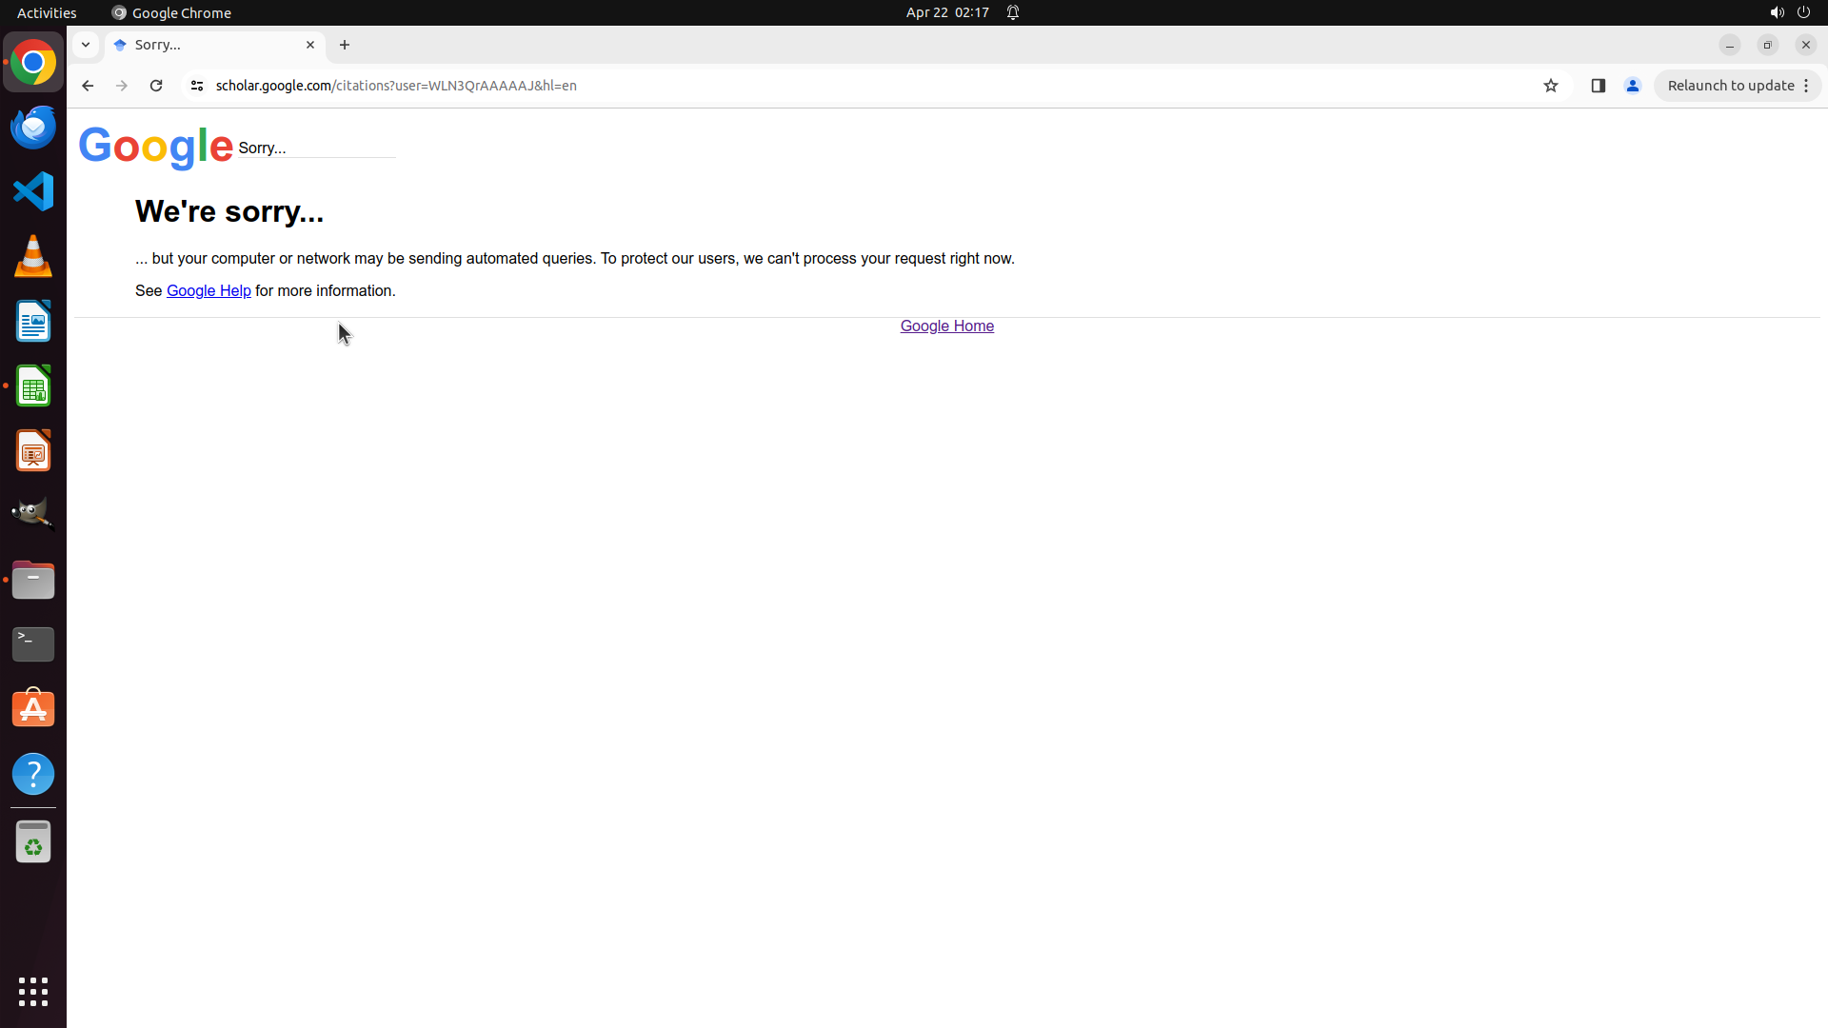Launch Visual Studio Code from the dock
Image resolution: width=1828 pixels, height=1028 pixels.
(33, 191)
